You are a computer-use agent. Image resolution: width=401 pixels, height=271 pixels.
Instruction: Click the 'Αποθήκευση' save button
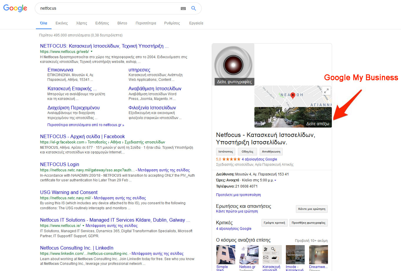click(x=271, y=152)
